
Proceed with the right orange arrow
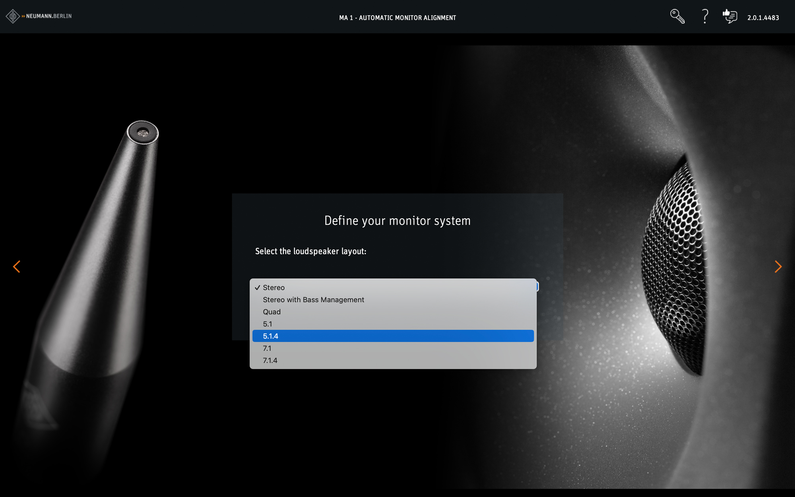(778, 266)
